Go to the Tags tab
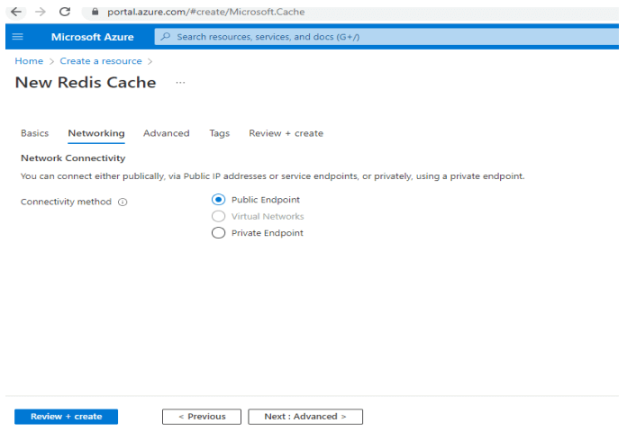 point(220,133)
